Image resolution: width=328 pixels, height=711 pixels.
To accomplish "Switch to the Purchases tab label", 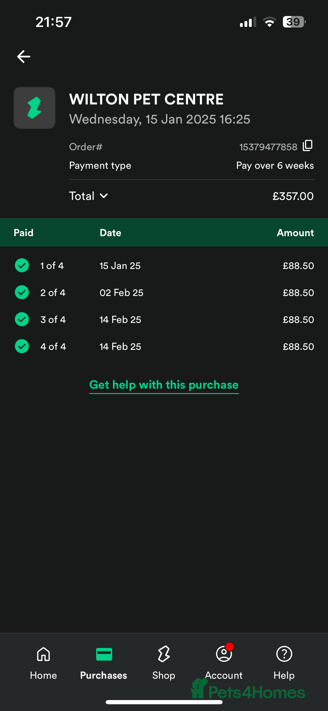I will (104, 675).
